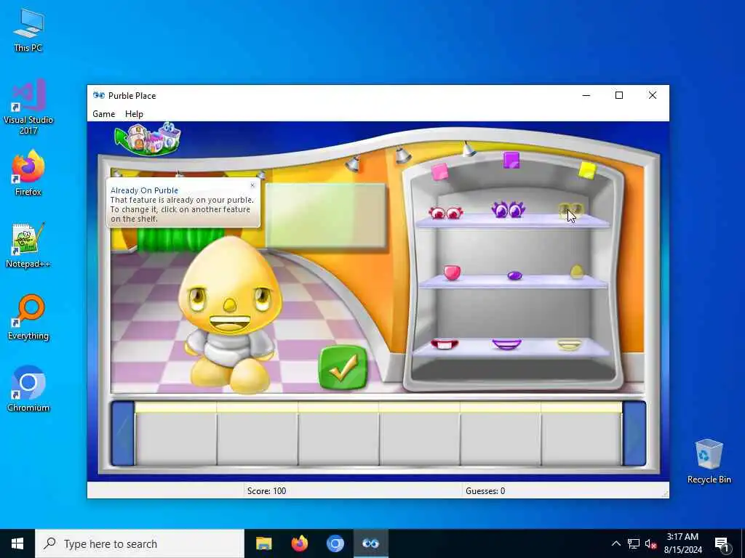Open the notification center icon
This screenshot has height=558, width=745.
coord(722,543)
